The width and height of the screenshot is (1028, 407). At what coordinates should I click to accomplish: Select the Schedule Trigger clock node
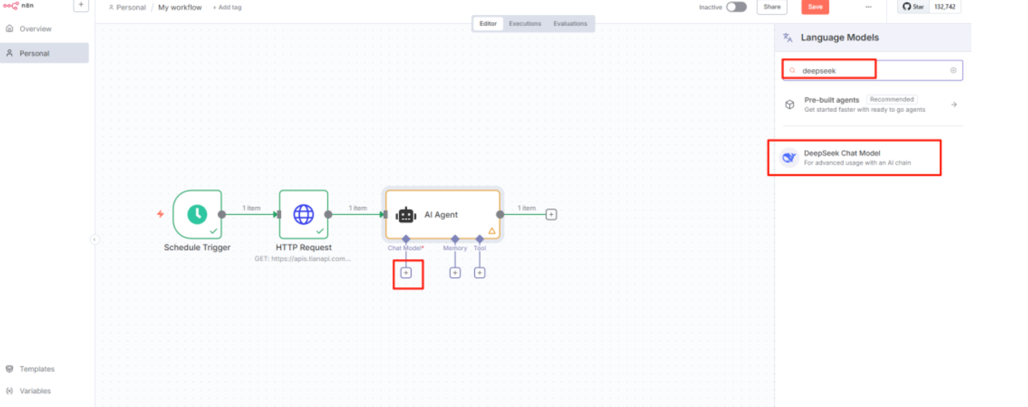tap(197, 214)
